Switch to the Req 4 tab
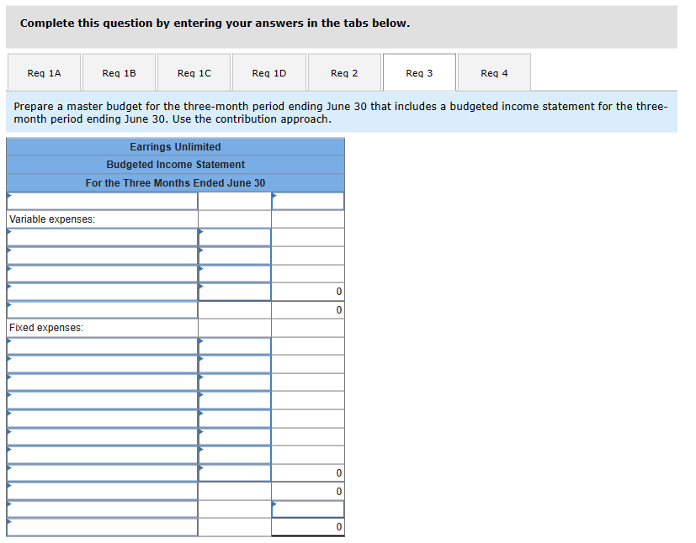Image resolution: width=696 pixels, height=543 pixels. (x=493, y=72)
